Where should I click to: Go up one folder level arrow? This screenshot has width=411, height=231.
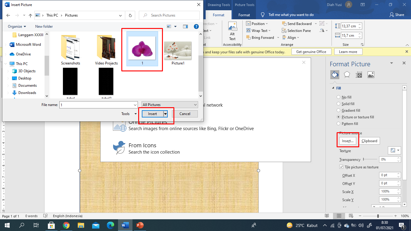[30, 15]
